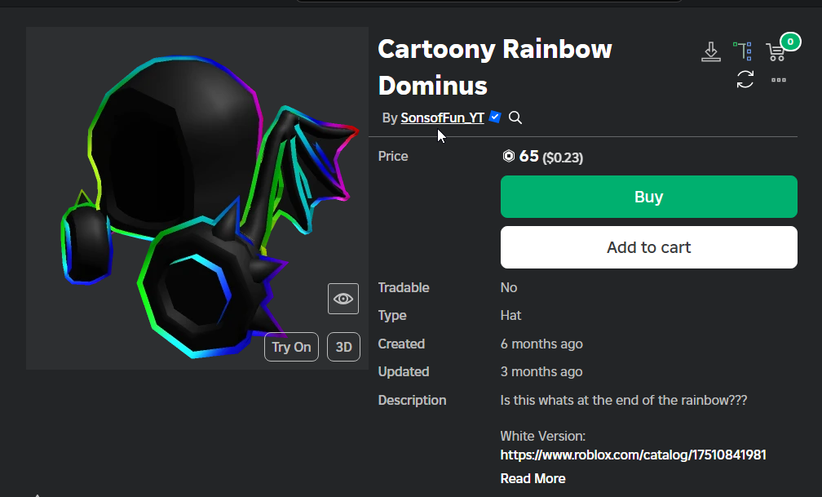Expand the description via Read More
The height and width of the screenshot is (497, 822).
click(x=533, y=478)
